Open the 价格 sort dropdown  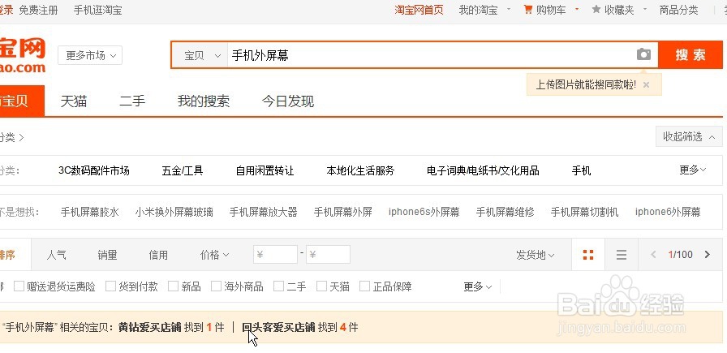click(215, 255)
